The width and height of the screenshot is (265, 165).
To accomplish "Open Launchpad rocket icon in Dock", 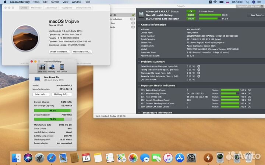I will tap(40, 158).
